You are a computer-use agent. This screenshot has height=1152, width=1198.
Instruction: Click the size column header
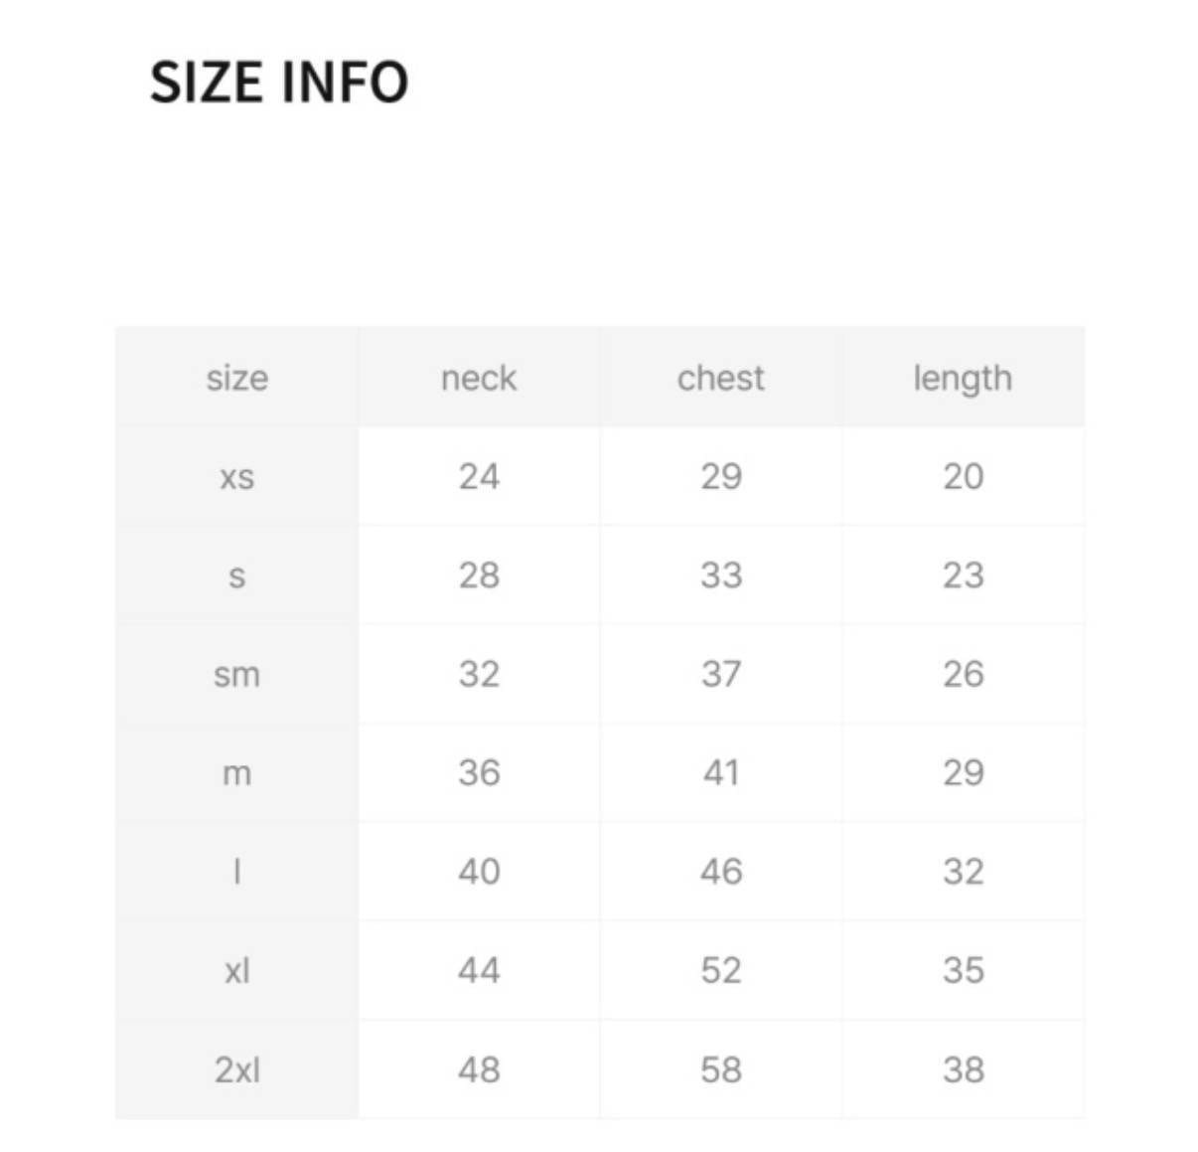click(236, 378)
